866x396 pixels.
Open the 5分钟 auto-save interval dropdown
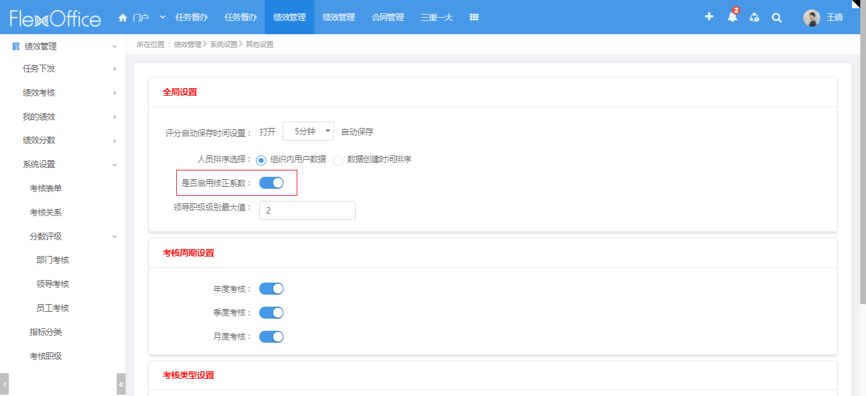(x=308, y=132)
